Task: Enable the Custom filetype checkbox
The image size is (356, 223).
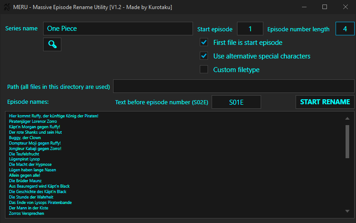Action: (204, 70)
